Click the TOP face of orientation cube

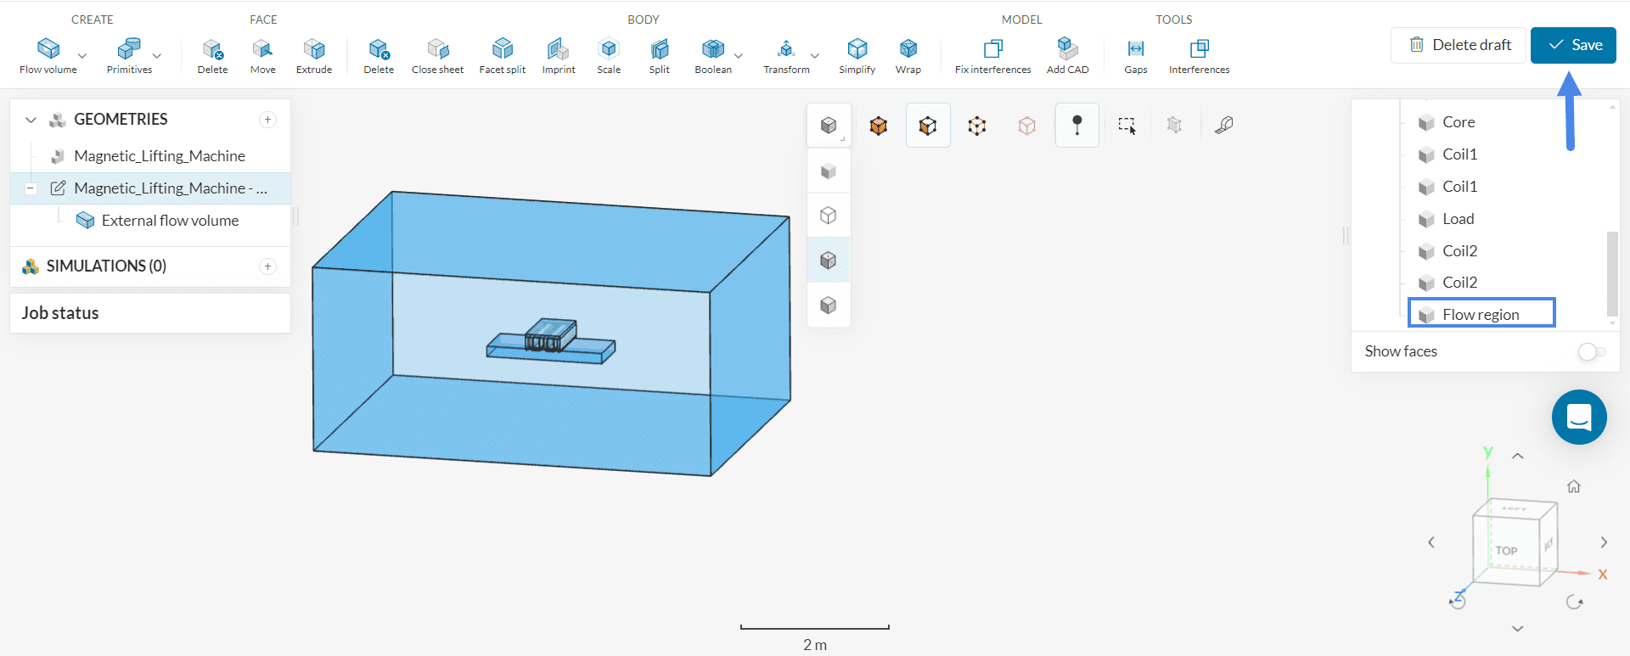pos(1507,551)
